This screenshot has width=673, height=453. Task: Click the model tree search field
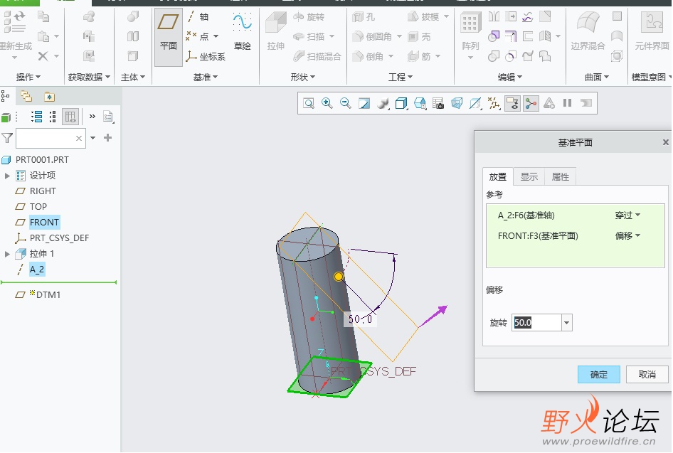(44, 138)
